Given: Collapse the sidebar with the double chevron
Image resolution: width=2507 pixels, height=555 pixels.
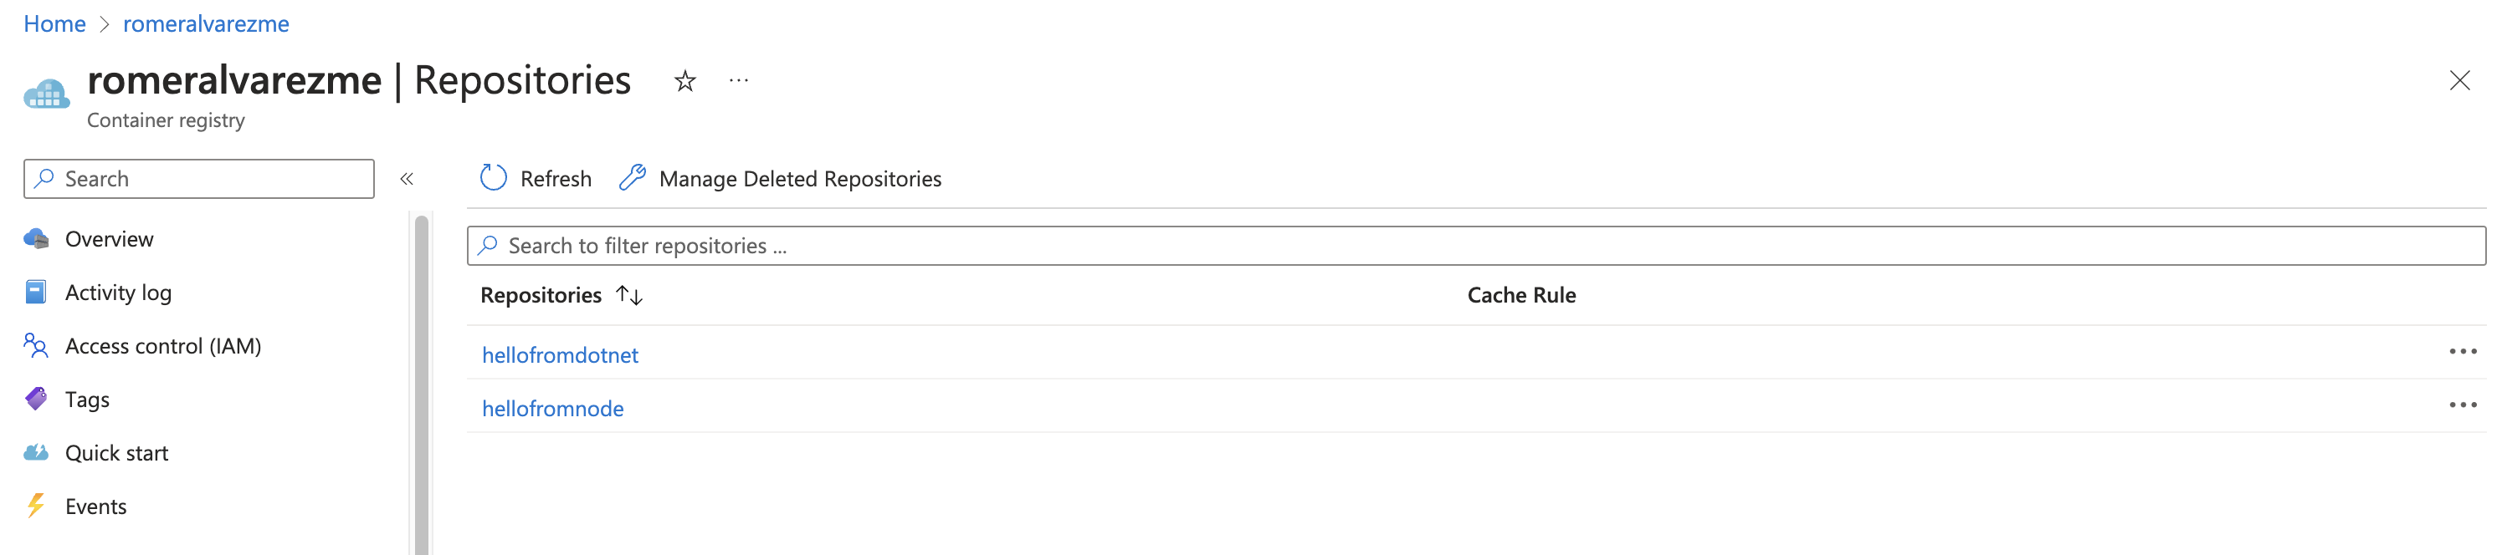Looking at the screenshot, I should 407,179.
